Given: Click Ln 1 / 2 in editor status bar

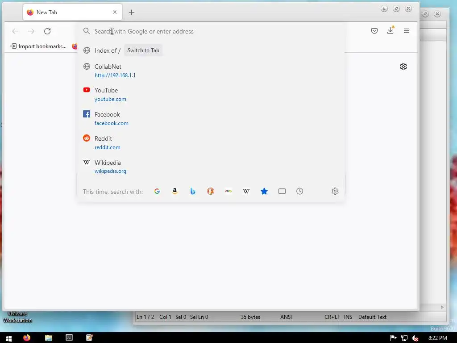Looking at the screenshot, I should click(145, 317).
